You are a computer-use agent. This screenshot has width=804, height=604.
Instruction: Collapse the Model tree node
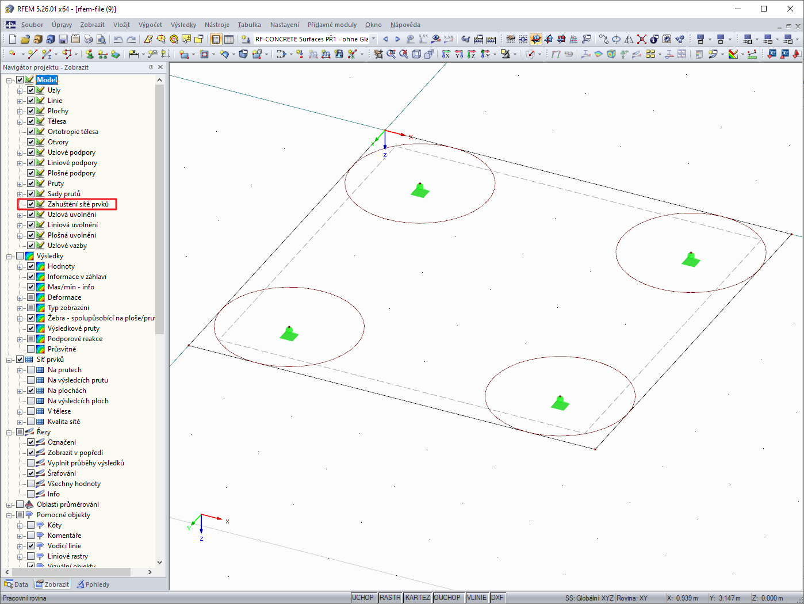[x=9, y=80]
